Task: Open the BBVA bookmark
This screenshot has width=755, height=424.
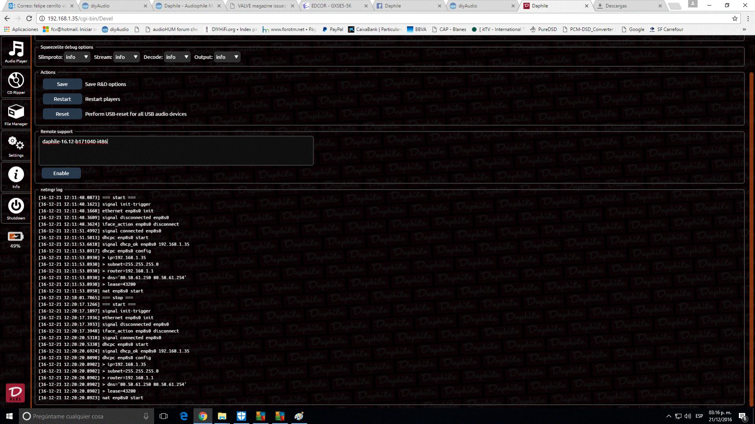Action: pos(416,29)
